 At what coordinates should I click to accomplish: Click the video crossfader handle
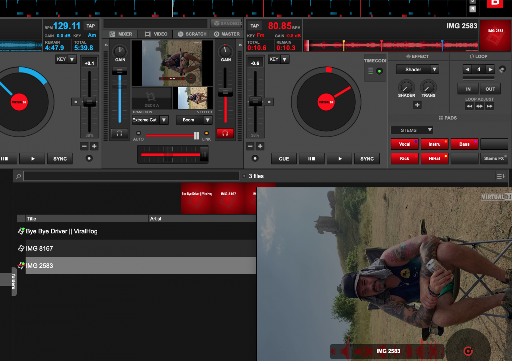[x=196, y=135]
